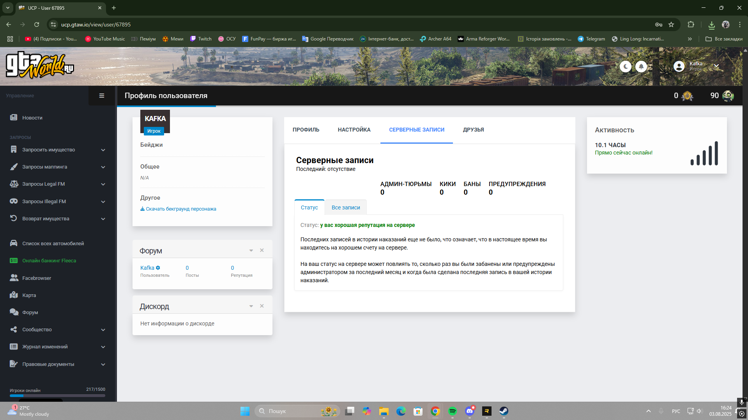Click the Запросы Illegal FM mask icon
This screenshot has height=420, width=748.
[14, 201]
